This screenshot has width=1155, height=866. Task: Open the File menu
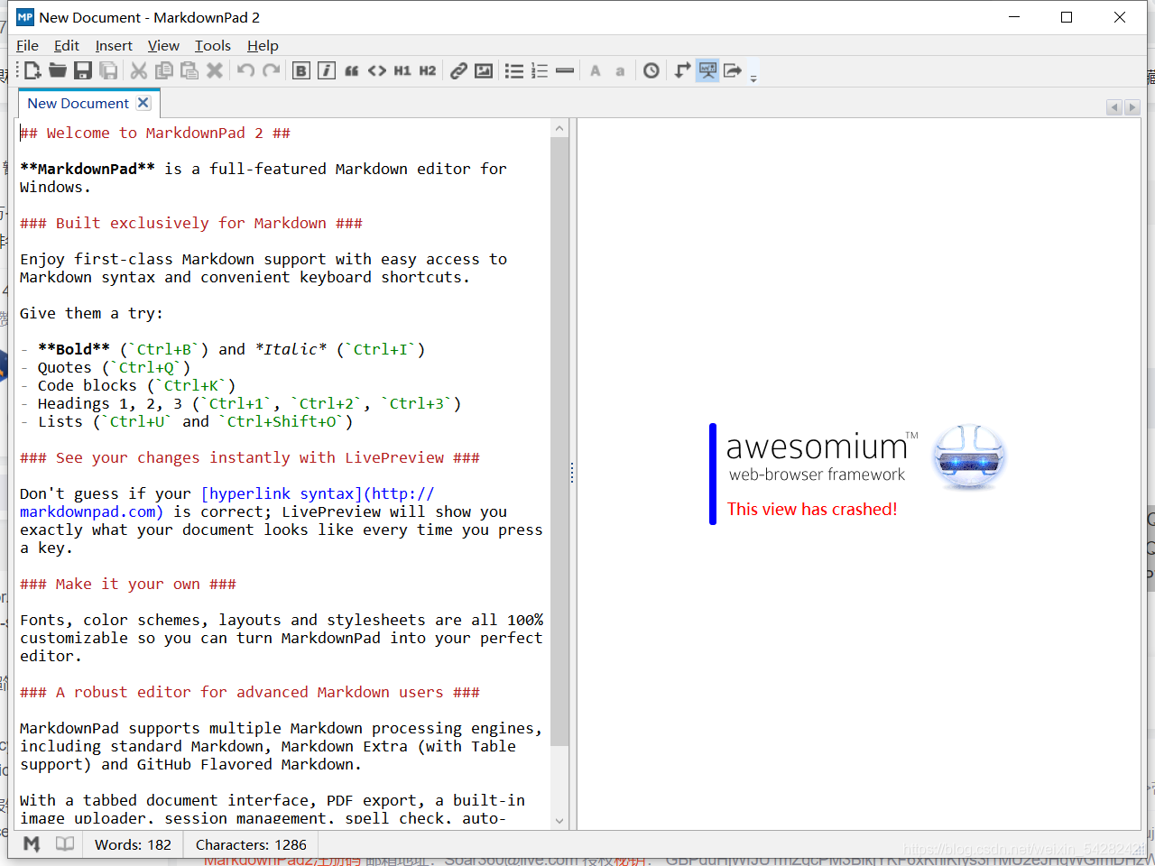coord(27,45)
